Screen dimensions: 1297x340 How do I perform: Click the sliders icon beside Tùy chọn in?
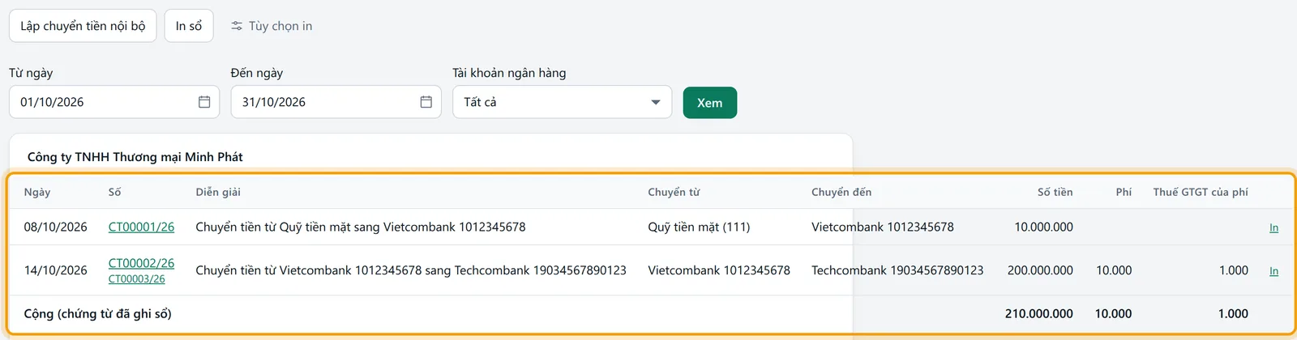(x=237, y=26)
